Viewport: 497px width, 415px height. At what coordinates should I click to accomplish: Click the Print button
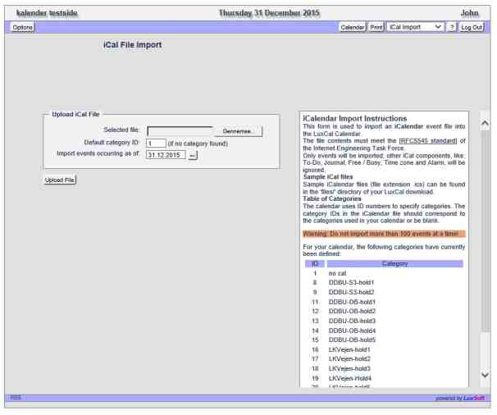click(376, 27)
